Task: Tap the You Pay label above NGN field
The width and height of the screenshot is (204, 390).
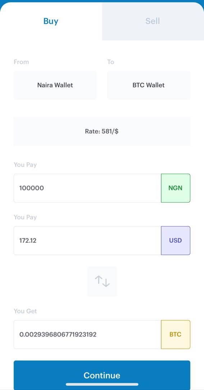Action: click(25, 165)
